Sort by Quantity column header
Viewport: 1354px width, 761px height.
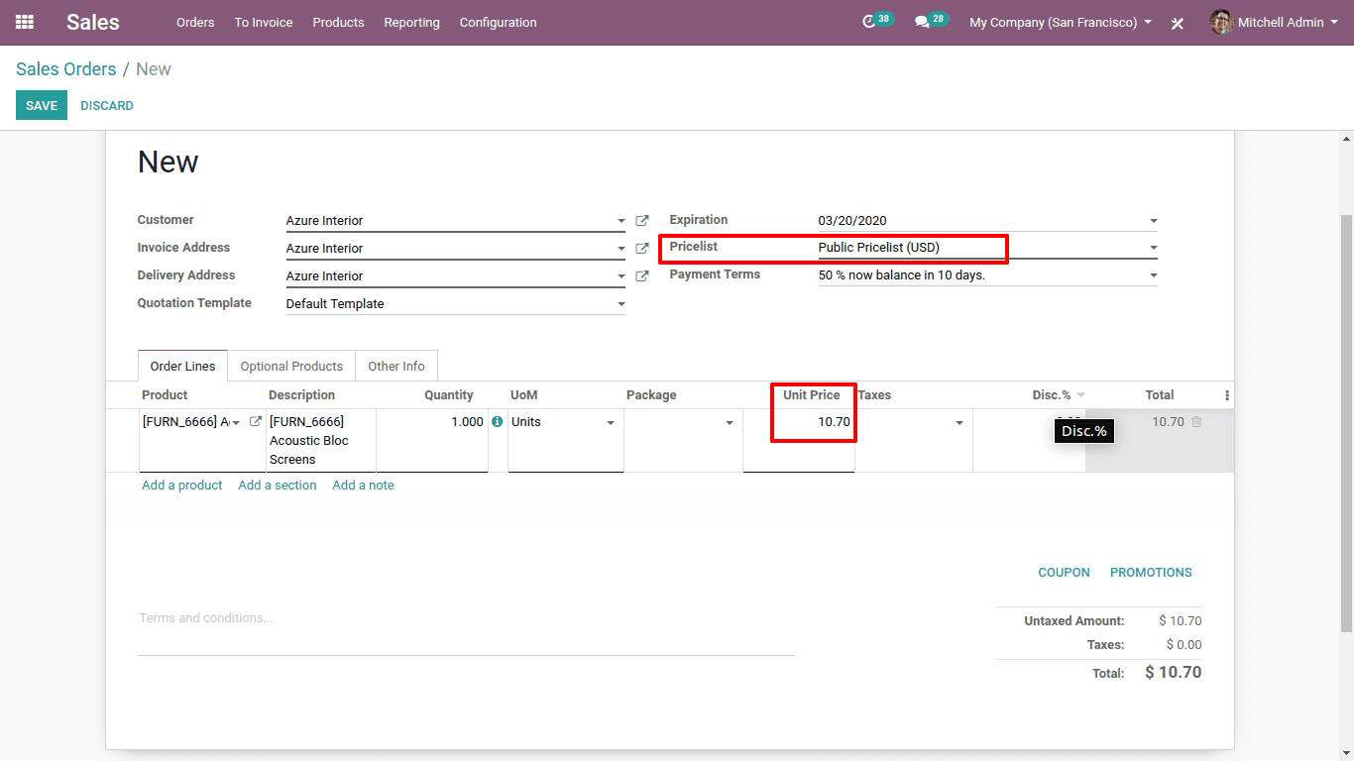[449, 395]
